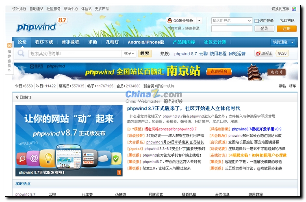Click the magnifier search icon
This screenshot has height=202, width=306.
pos(21,53)
